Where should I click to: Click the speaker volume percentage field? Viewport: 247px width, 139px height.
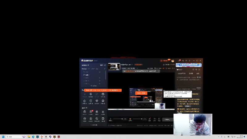(145, 119)
